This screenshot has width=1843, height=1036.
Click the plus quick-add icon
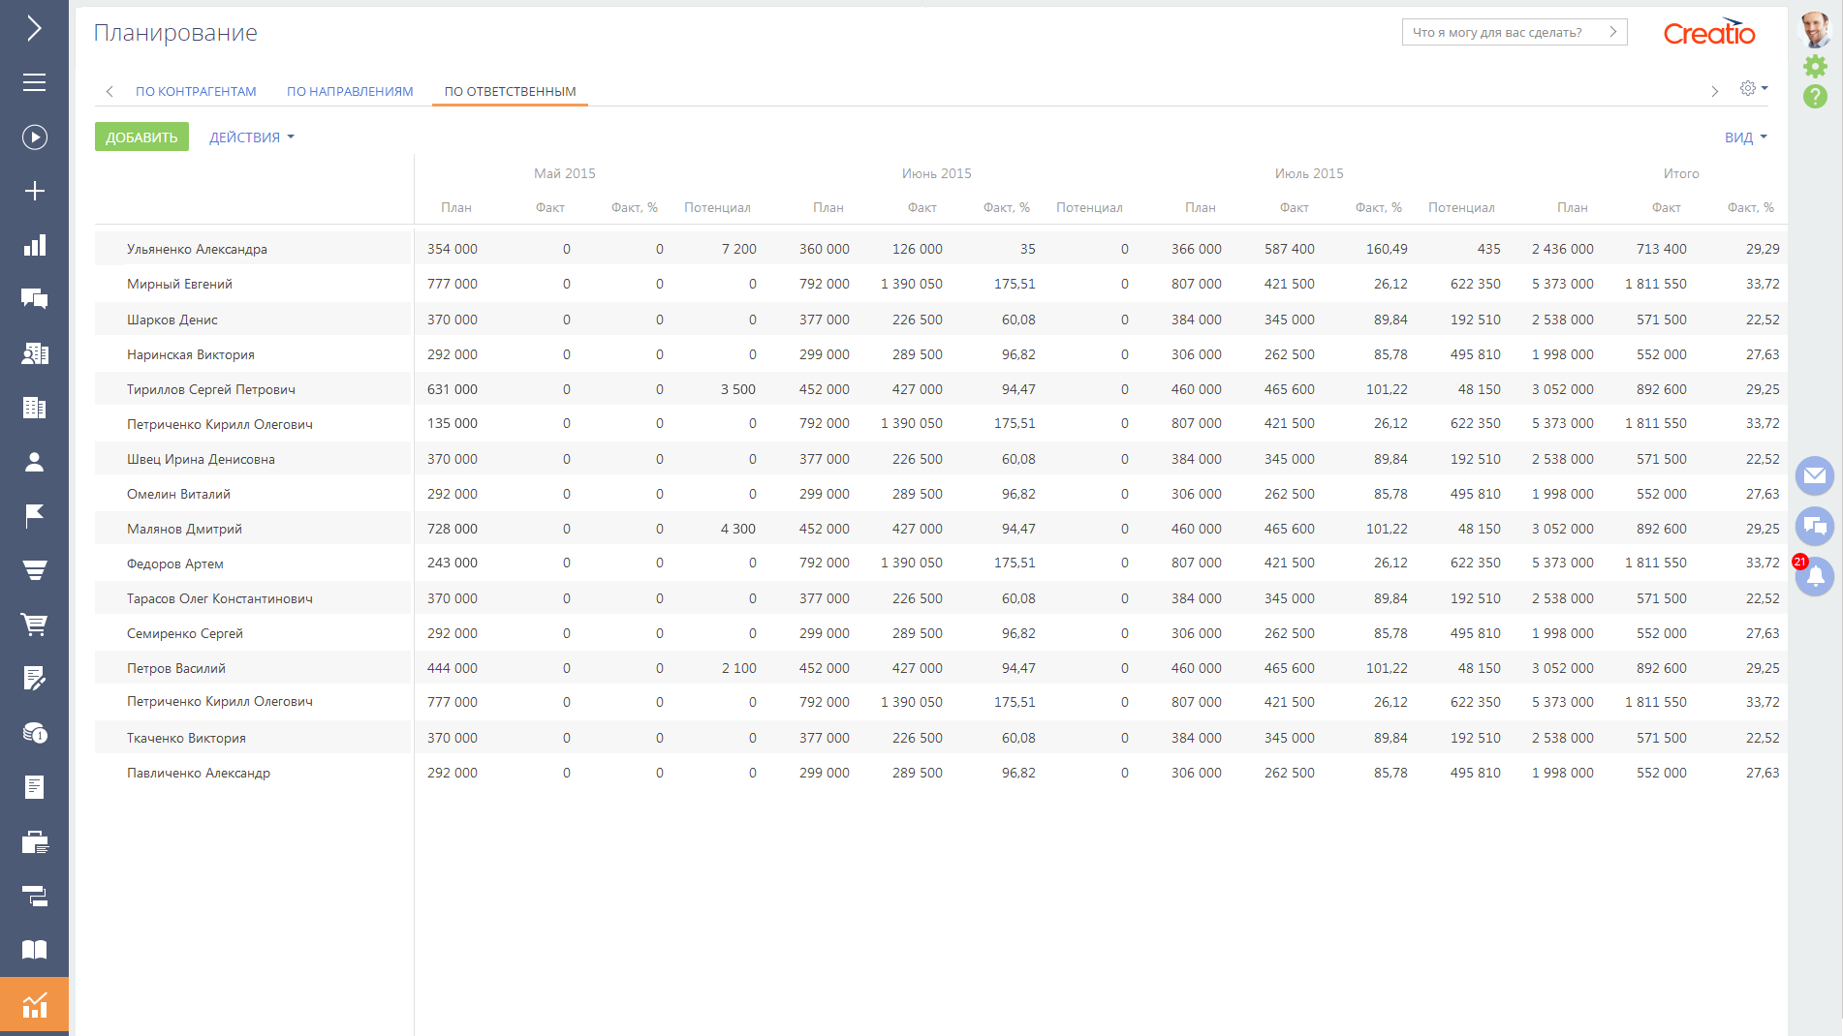pyautogui.click(x=34, y=191)
